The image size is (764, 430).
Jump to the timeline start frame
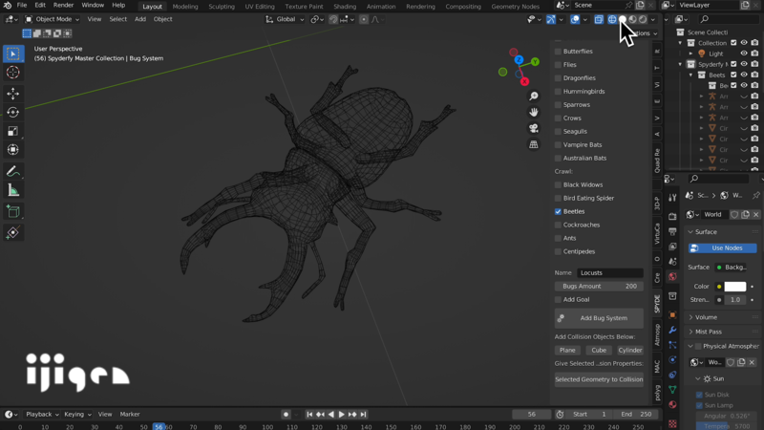[309, 415]
